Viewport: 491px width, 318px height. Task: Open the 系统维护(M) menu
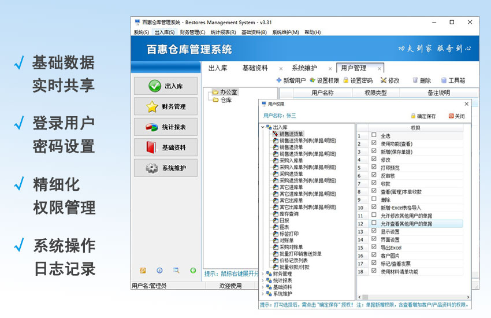pos(285,32)
